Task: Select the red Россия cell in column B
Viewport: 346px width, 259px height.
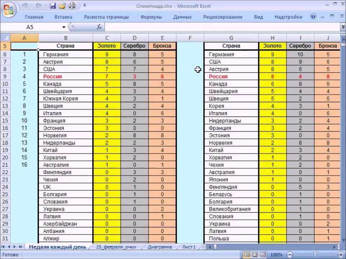Action: point(66,76)
